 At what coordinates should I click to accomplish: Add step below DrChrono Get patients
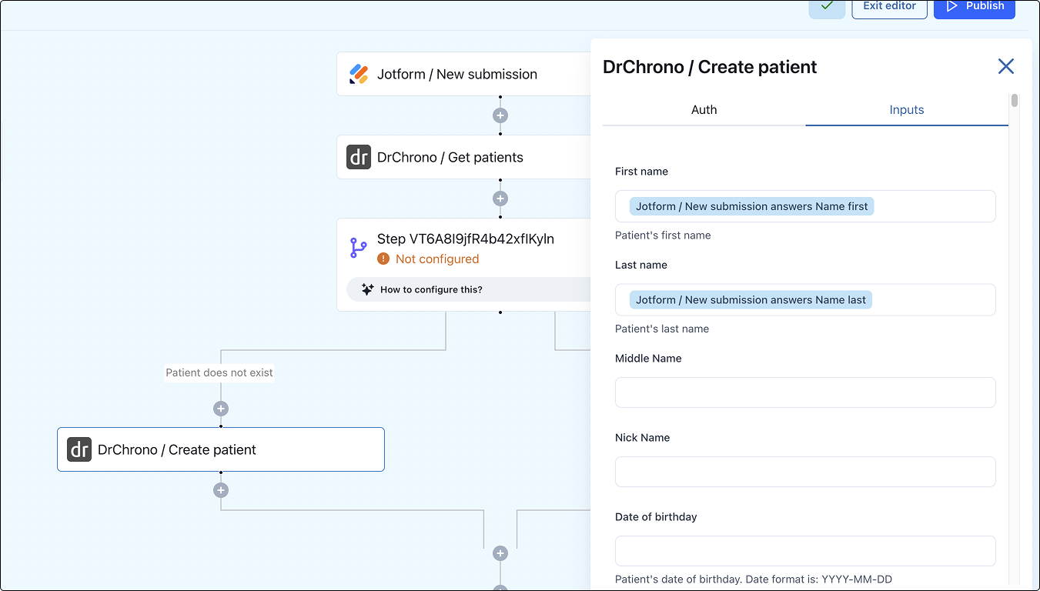coord(500,199)
